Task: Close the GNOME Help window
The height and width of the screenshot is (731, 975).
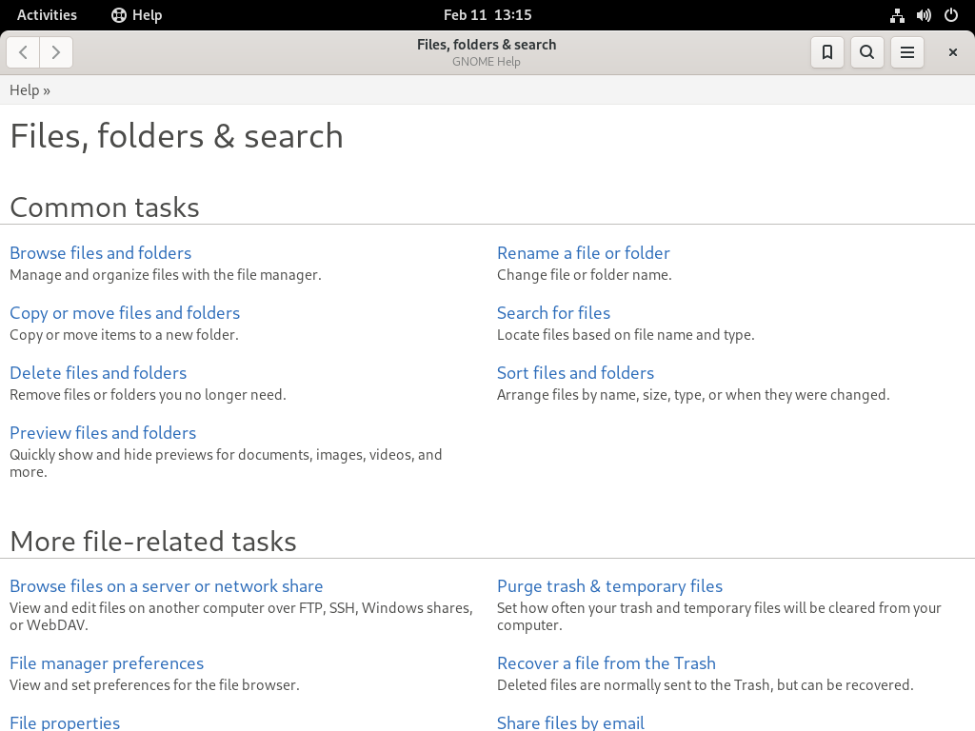Action: point(952,52)
